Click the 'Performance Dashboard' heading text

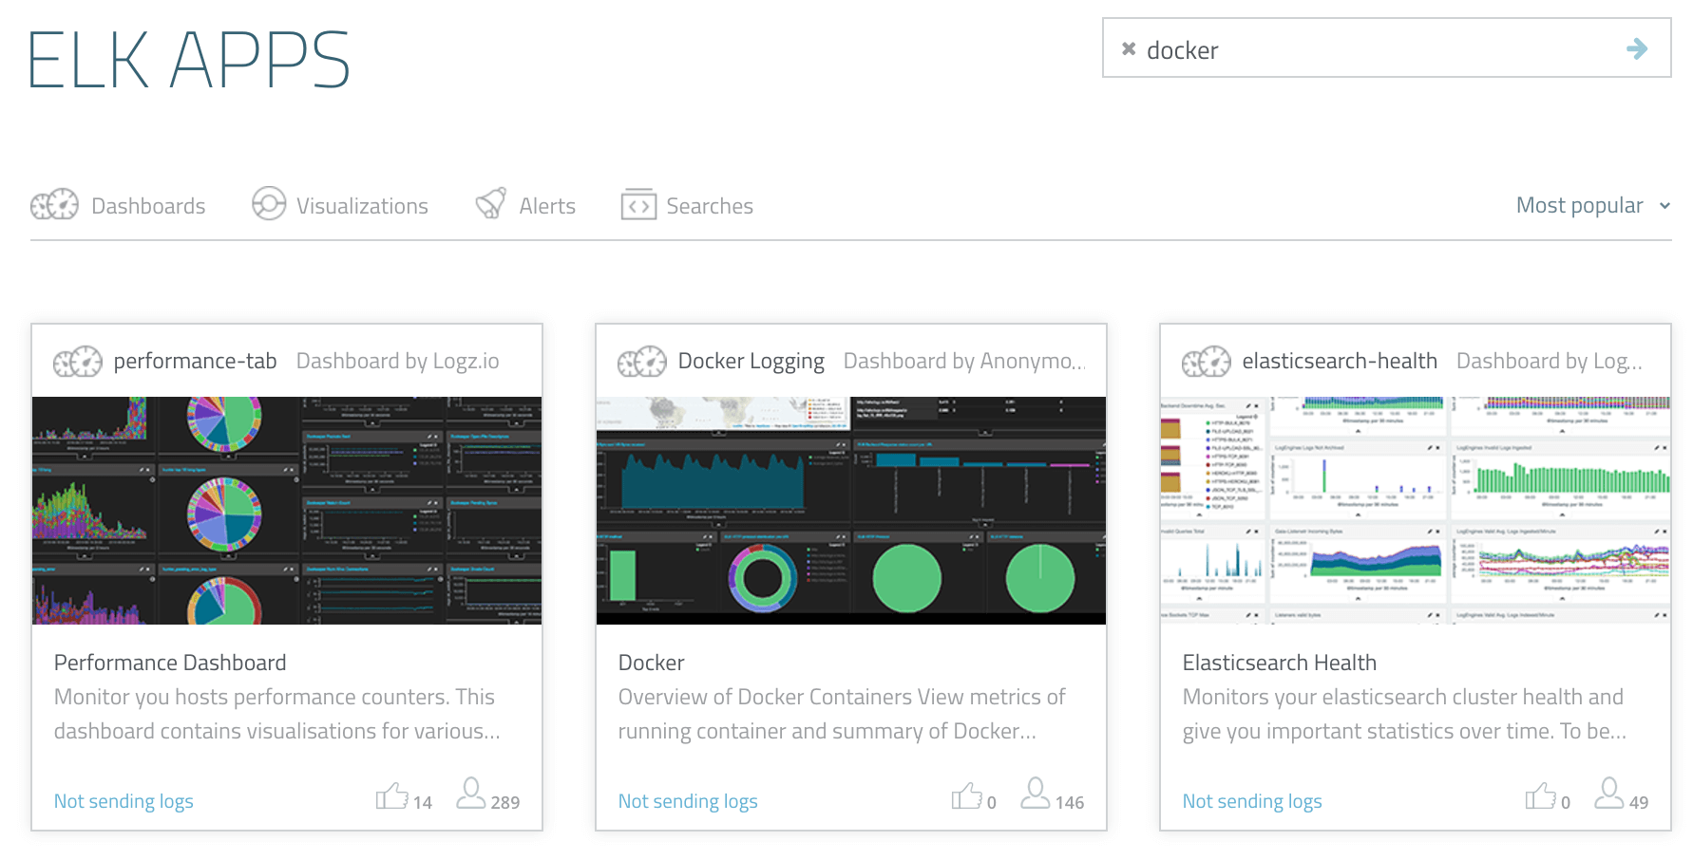[x=170, y=663]
